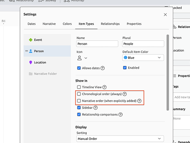The width and height of the screenshot is (190, 143).
Task: Switch to the Relationships tab
Action: point(110,24)
